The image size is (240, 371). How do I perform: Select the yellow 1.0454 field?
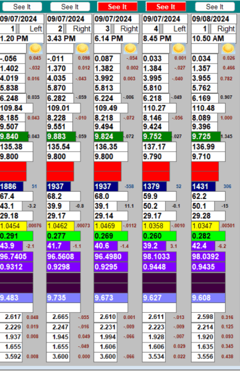click(x=13, y=226)
